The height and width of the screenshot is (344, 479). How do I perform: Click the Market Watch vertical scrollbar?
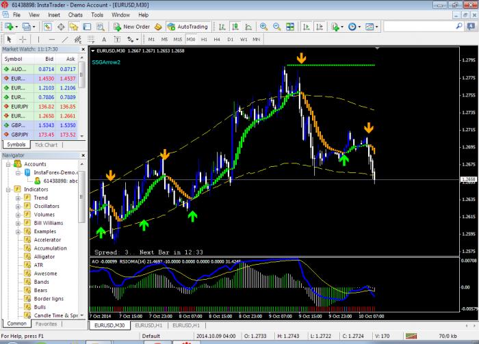coord(81,96)
